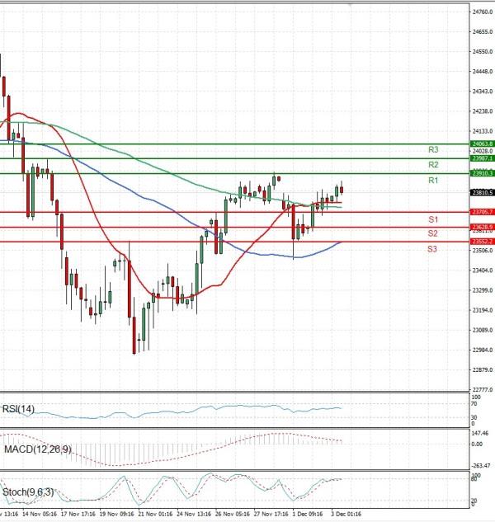Select the 23628.9 support price tag
Screen dimensions: 495x522
[482, 227]
